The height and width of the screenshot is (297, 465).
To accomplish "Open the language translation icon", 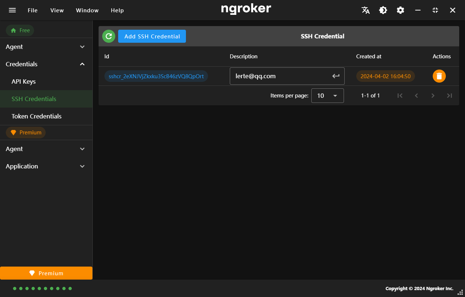I will coord(366,10).
